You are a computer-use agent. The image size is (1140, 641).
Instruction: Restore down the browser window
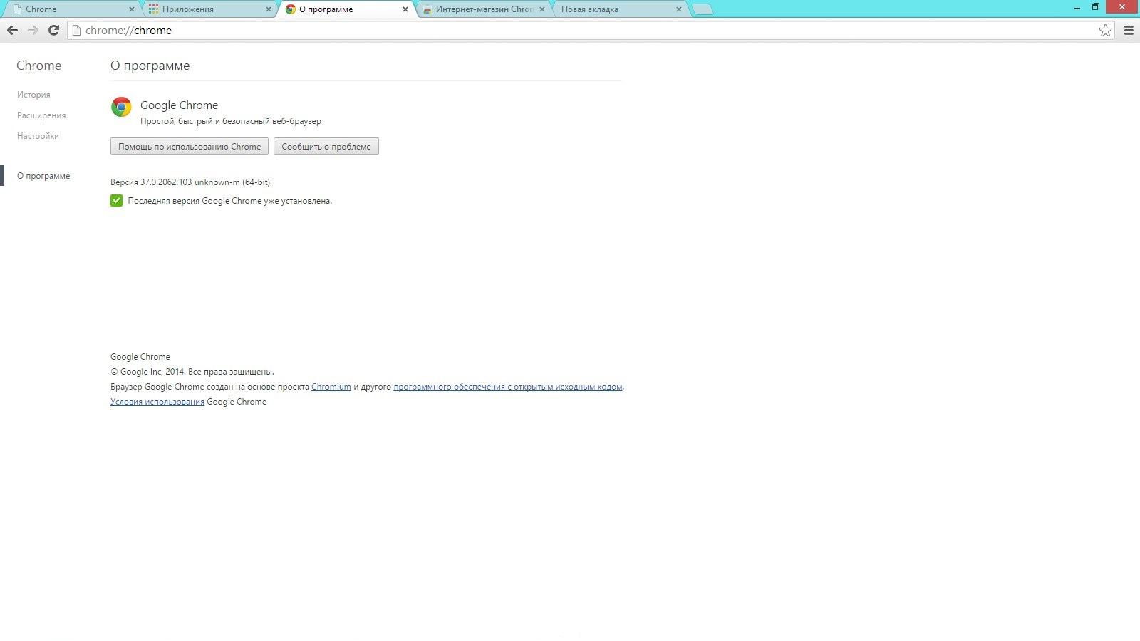click(x=1096, y=7)
